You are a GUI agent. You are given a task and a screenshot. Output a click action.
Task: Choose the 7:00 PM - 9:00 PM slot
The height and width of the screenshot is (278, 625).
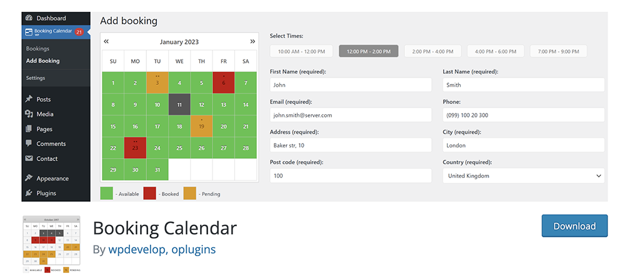tap(558, 51)
